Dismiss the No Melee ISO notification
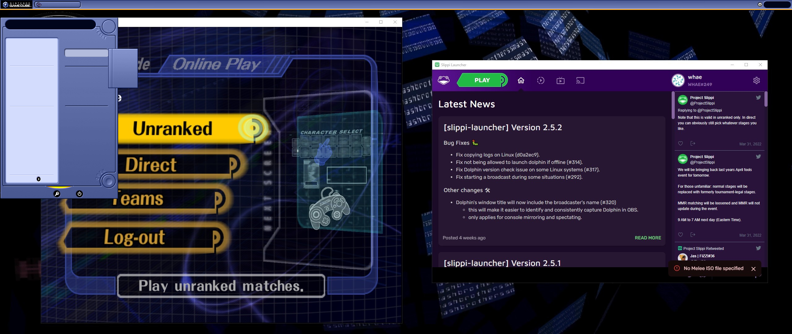792x334 pixels. [753, 269]
